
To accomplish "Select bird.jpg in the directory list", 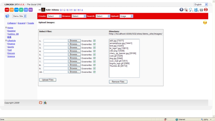I will [x=117, y=46].
